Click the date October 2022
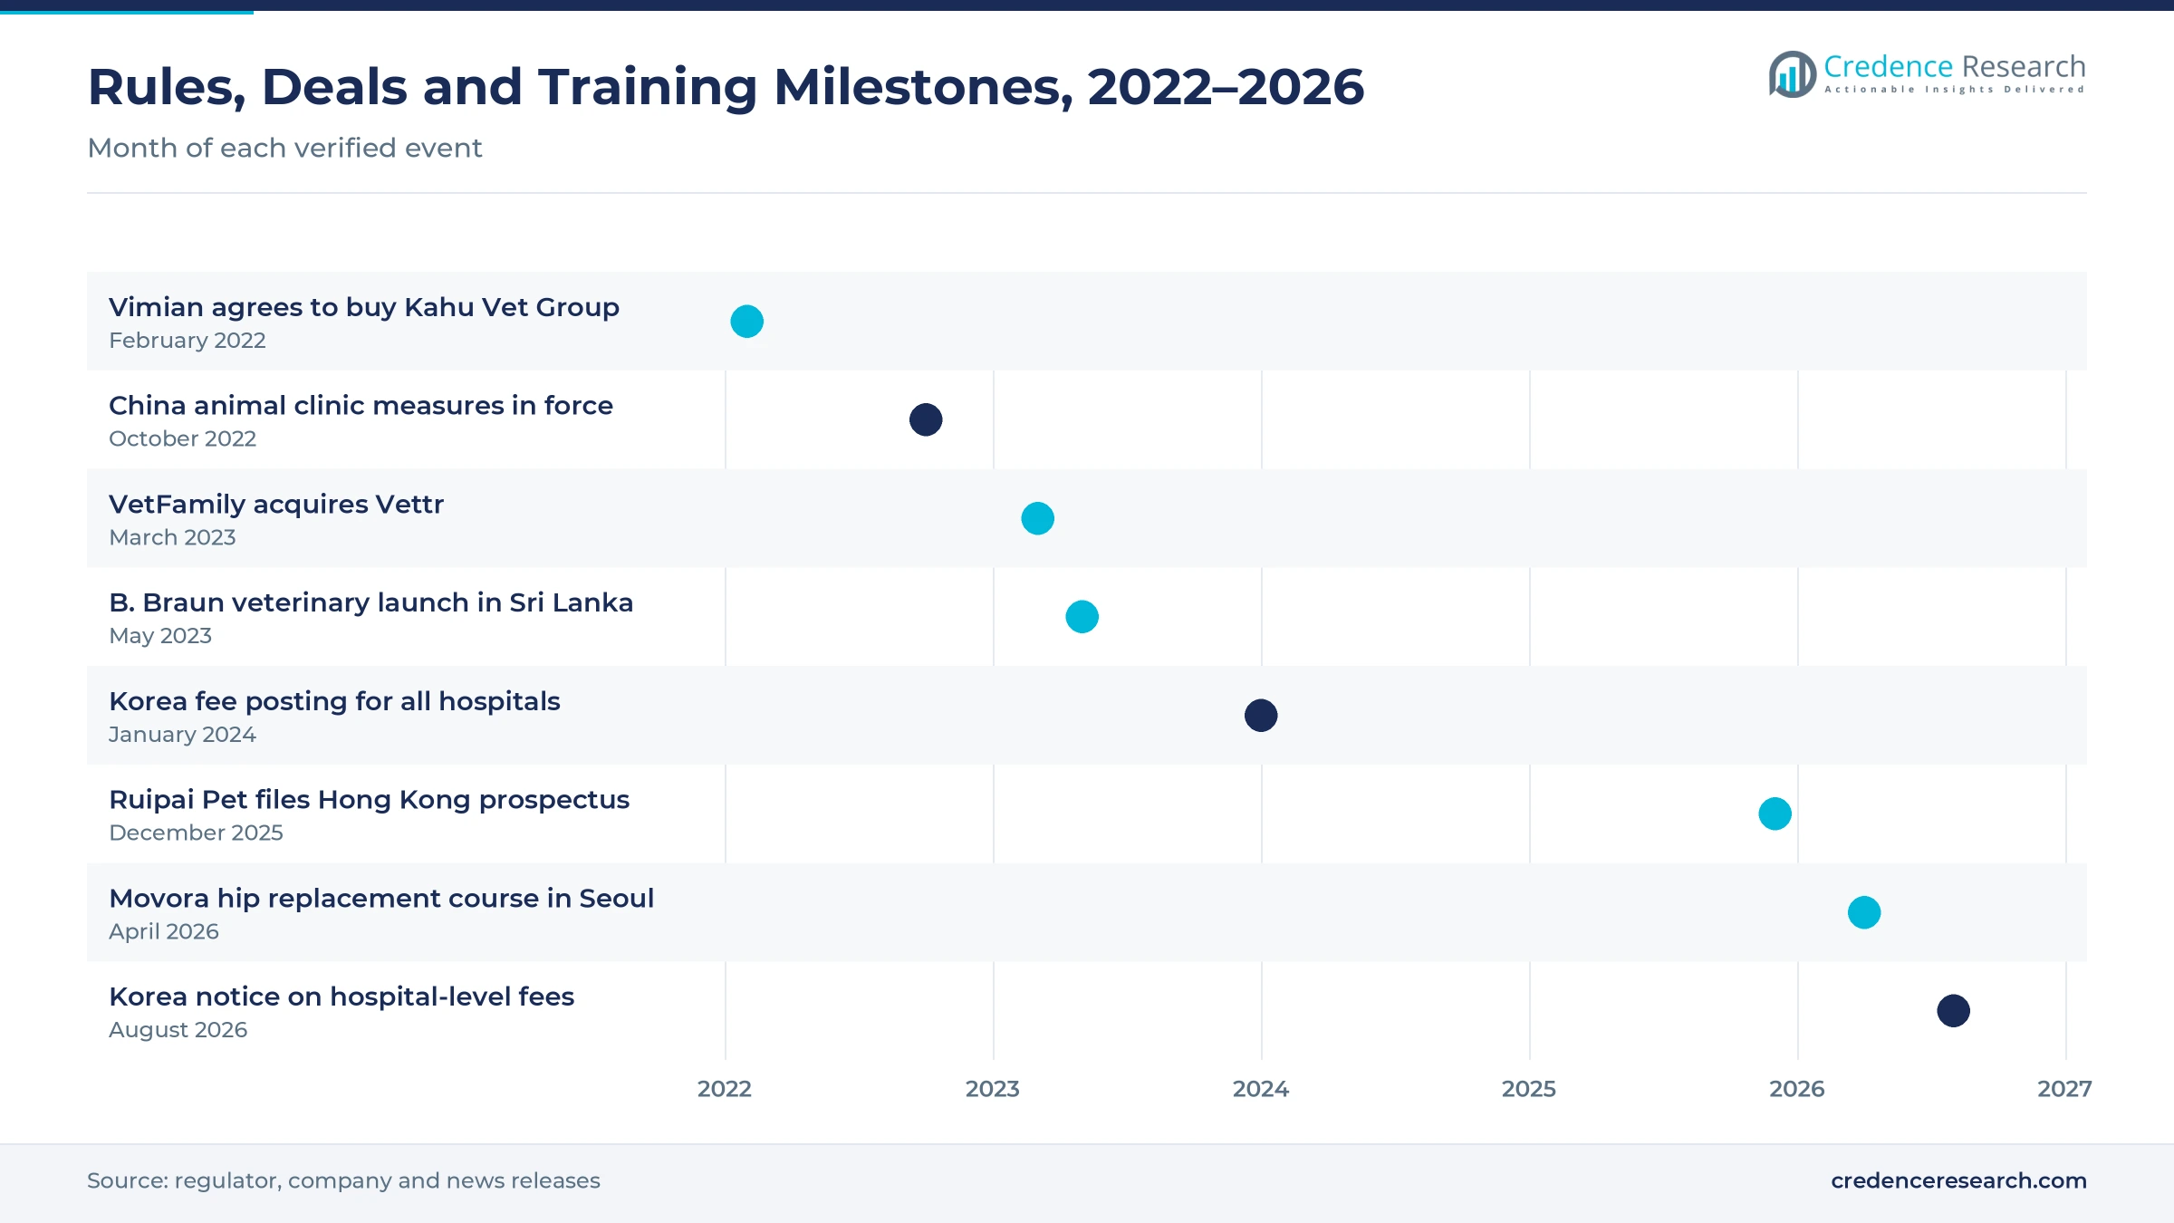This screenshot has width=2174, height=1223. tap(183, 438)
